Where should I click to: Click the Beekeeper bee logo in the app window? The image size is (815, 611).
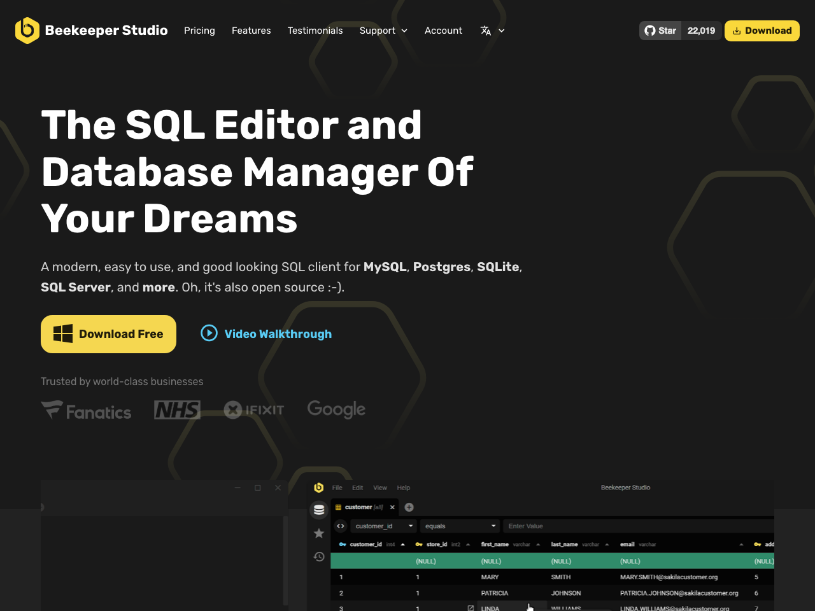click(x=318, y=488)
